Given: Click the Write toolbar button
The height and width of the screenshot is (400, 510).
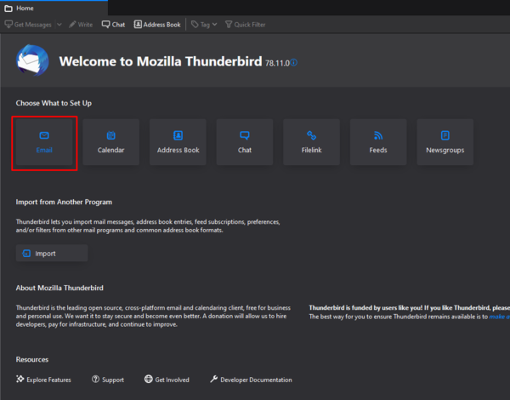Looking at the screenshot, I should point(82,25).
